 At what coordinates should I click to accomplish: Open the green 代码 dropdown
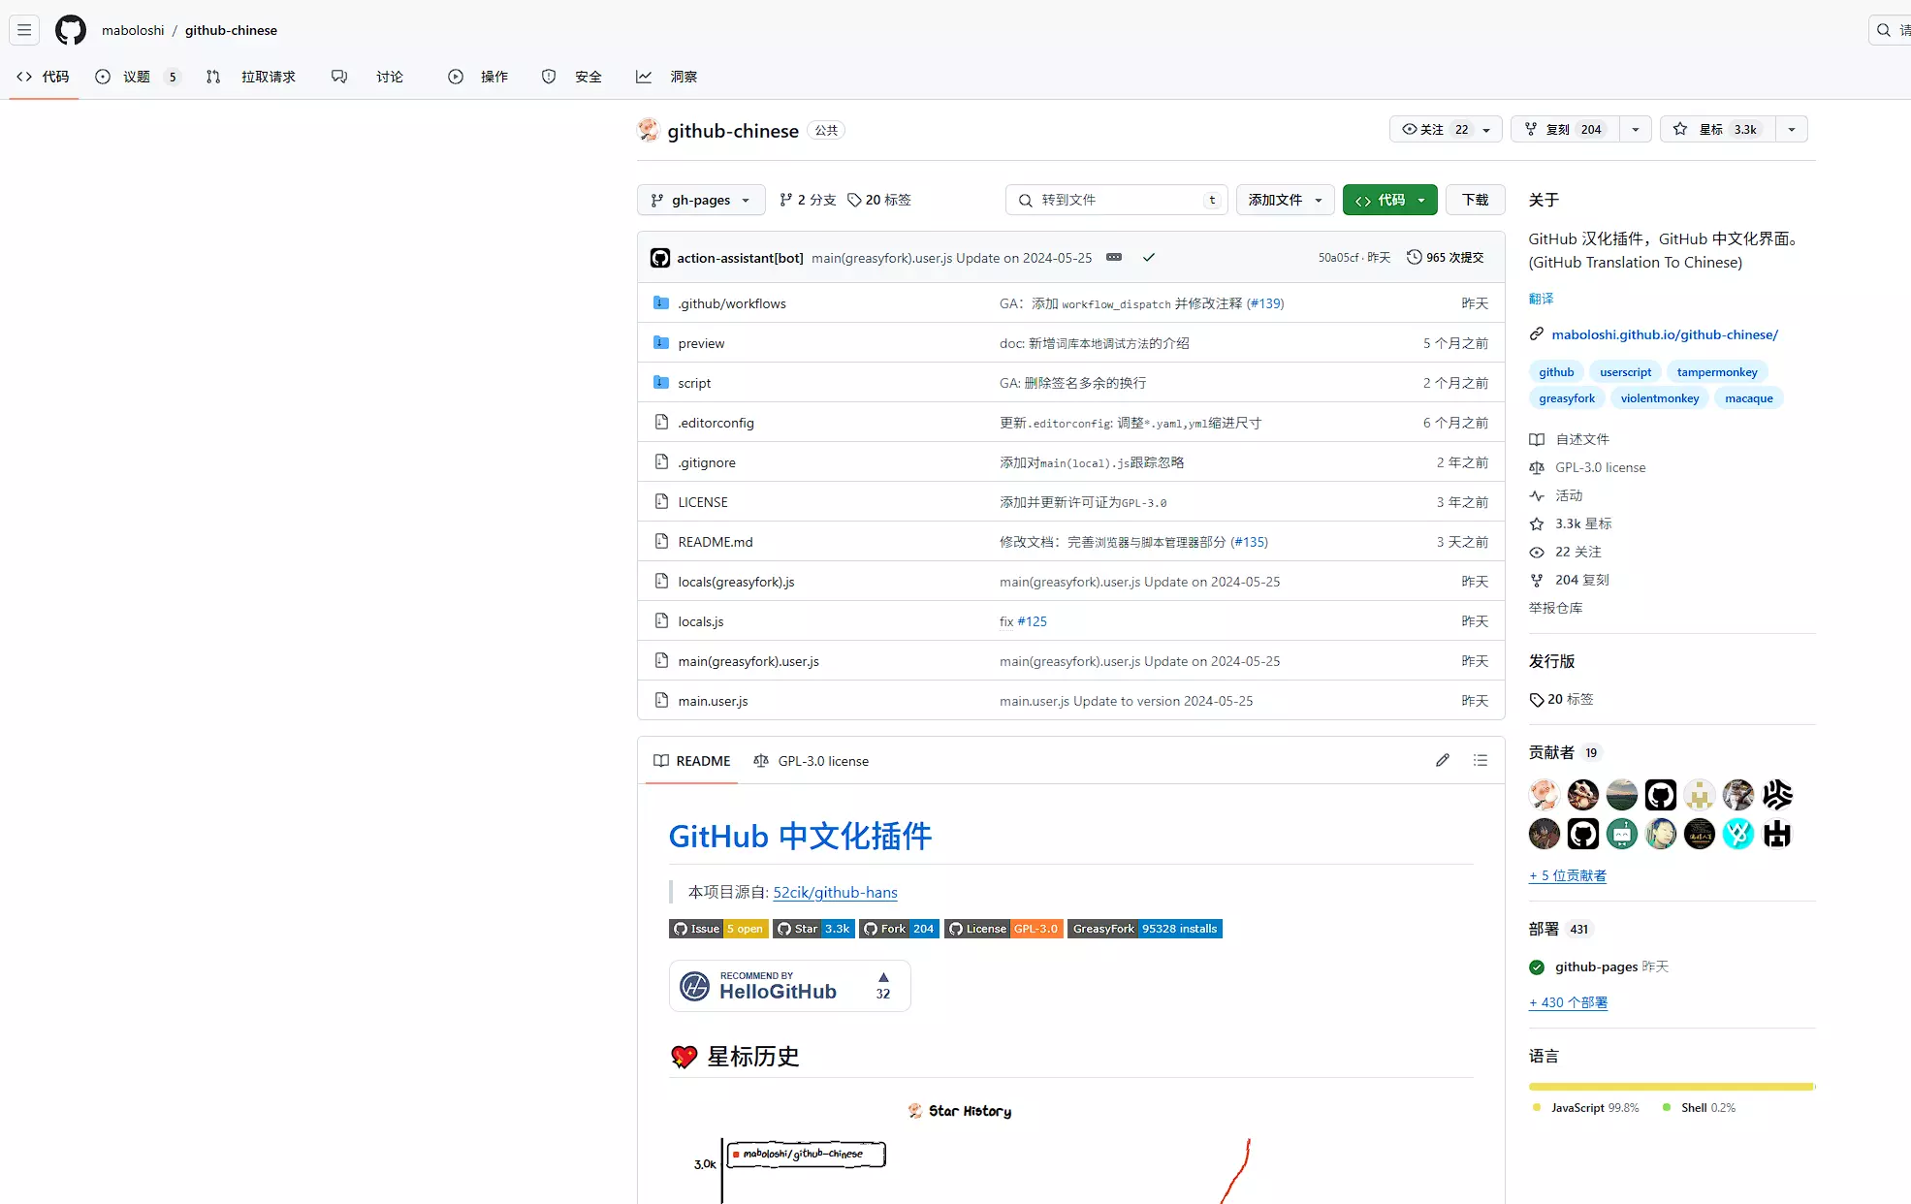coord(1389,200)
